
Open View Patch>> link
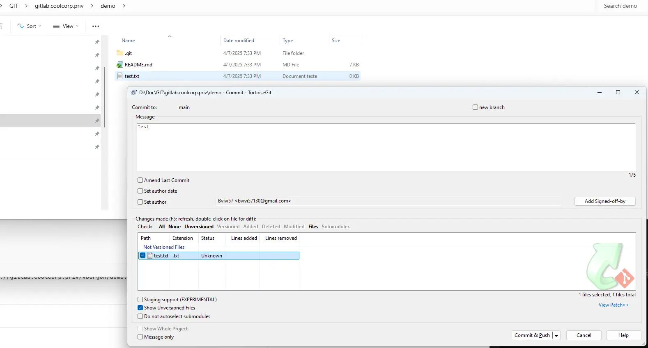pos(614,305)
